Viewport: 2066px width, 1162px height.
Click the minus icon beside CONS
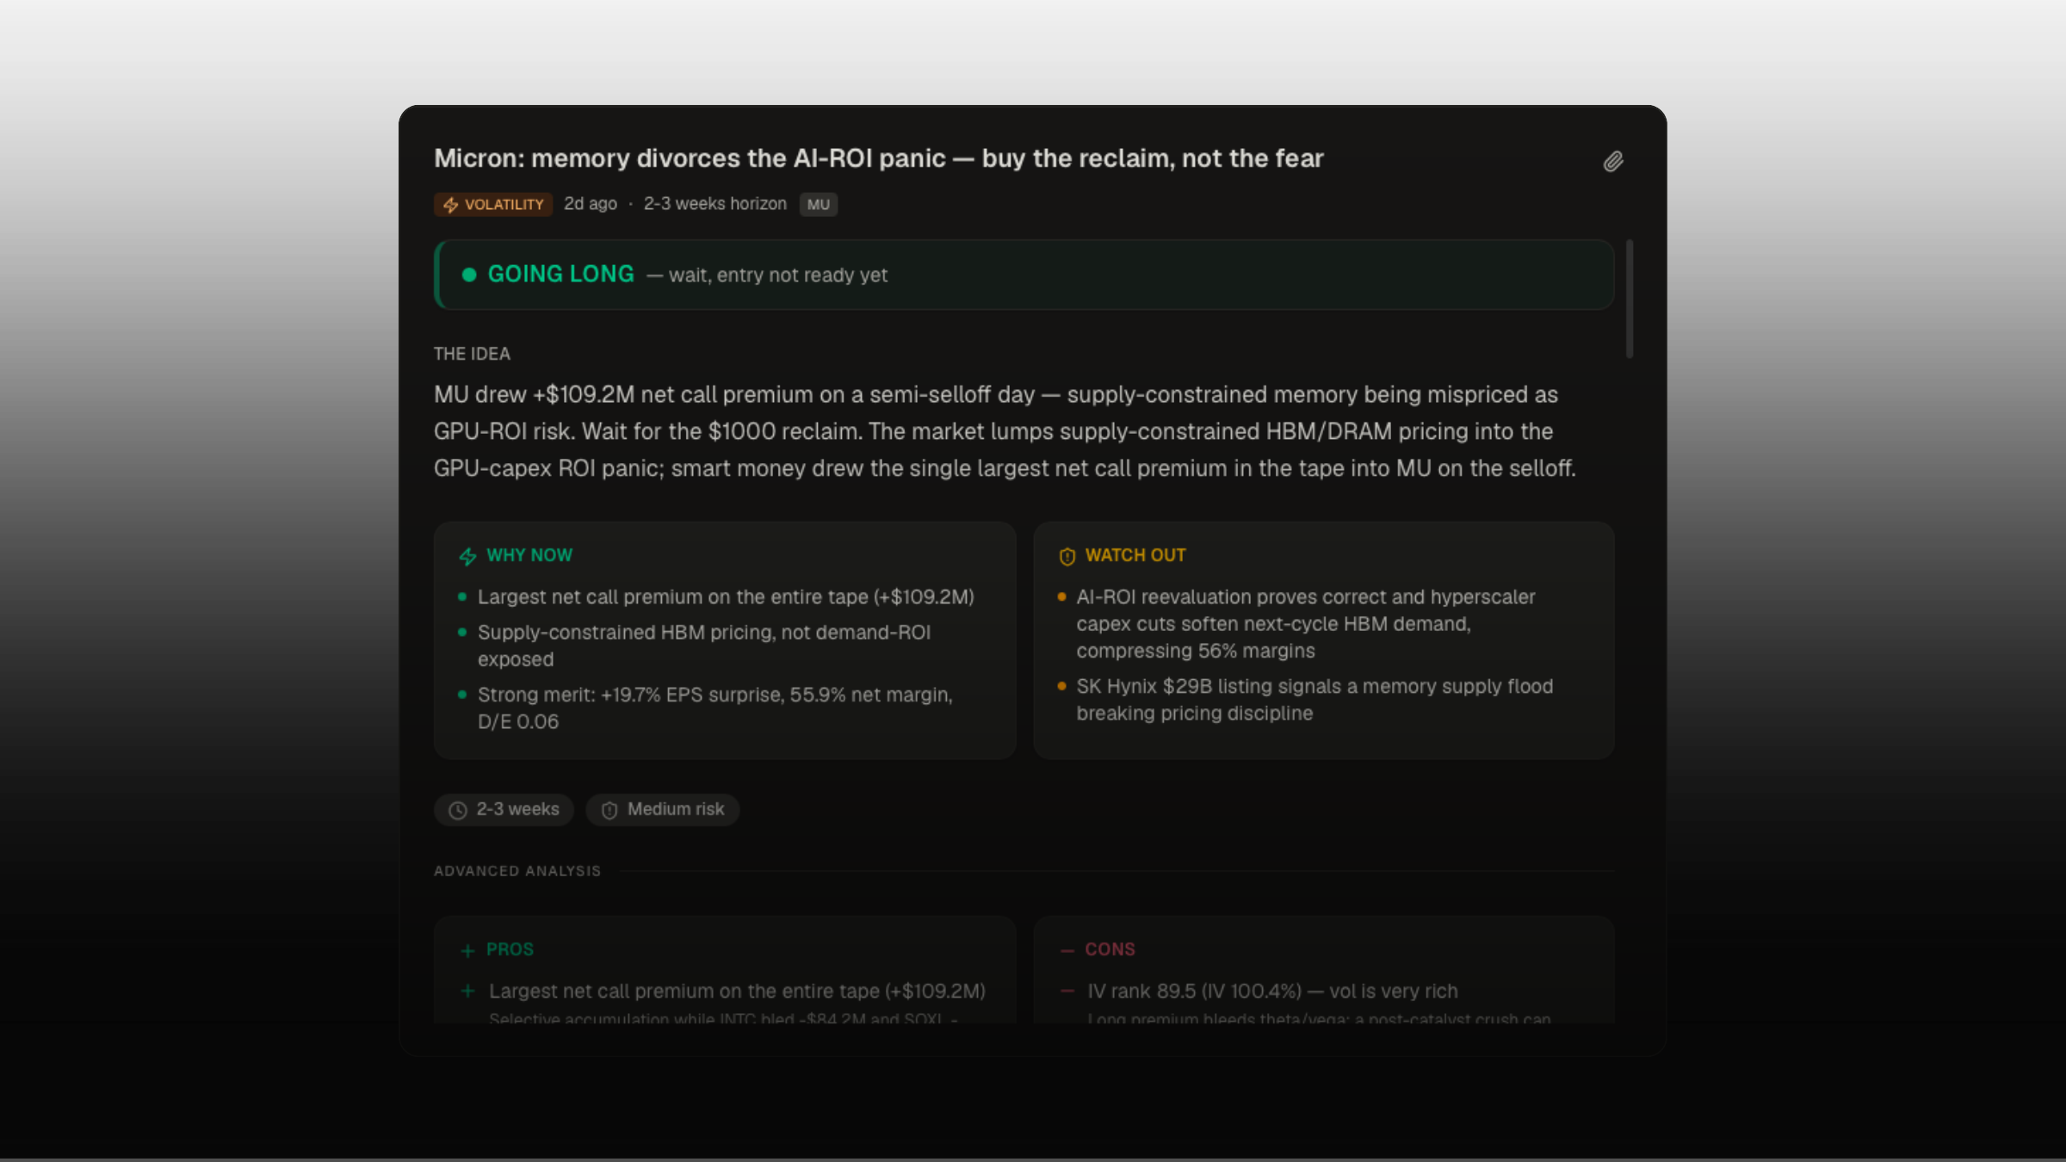tap(1067, 951)
